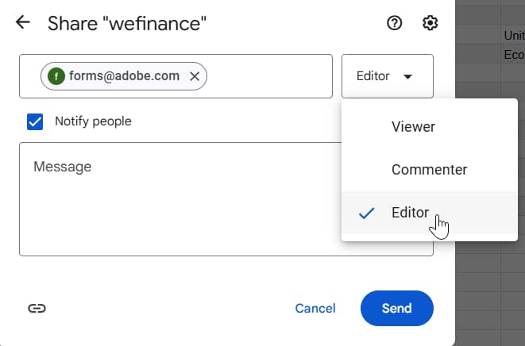This screenshot has width=525, height=346.
Task: Click the blue checkmark next to Editor
Action: coord(366,213)
